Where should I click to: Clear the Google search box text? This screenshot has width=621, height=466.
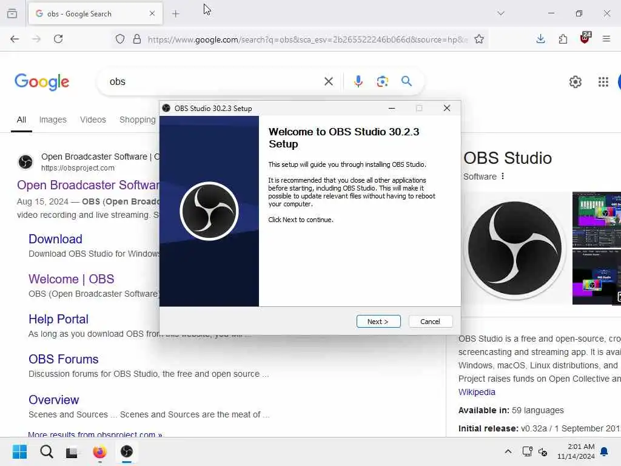[x=329, y=82]
